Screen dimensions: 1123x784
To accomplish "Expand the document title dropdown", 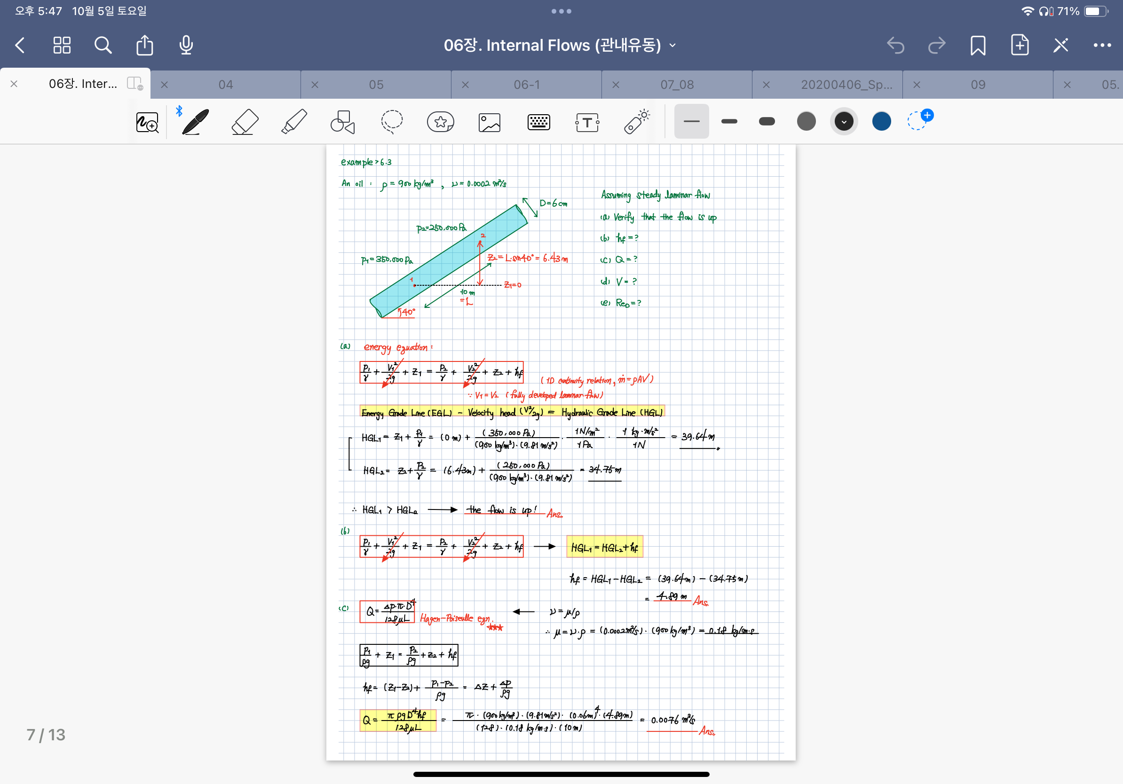I will point(672,46).
